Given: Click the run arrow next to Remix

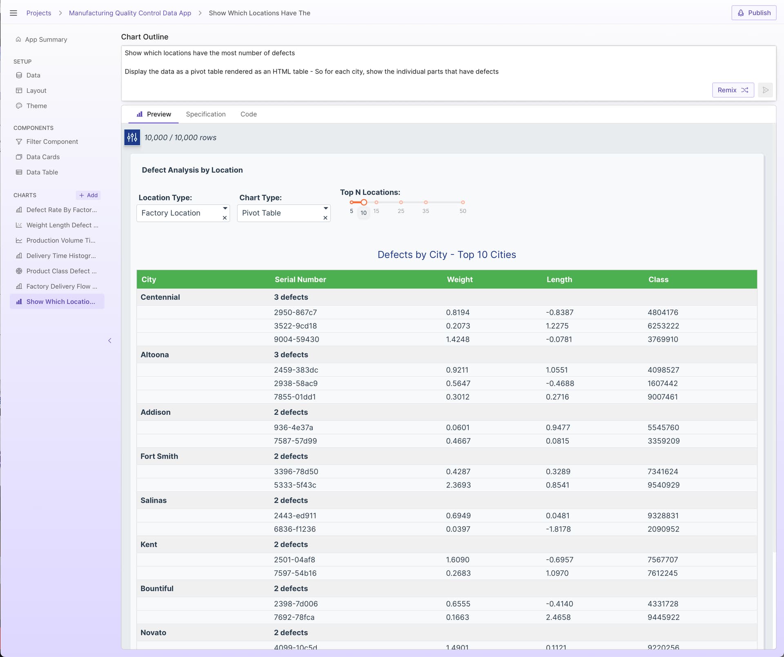Looking at the screenshot, I should point(765,90).
